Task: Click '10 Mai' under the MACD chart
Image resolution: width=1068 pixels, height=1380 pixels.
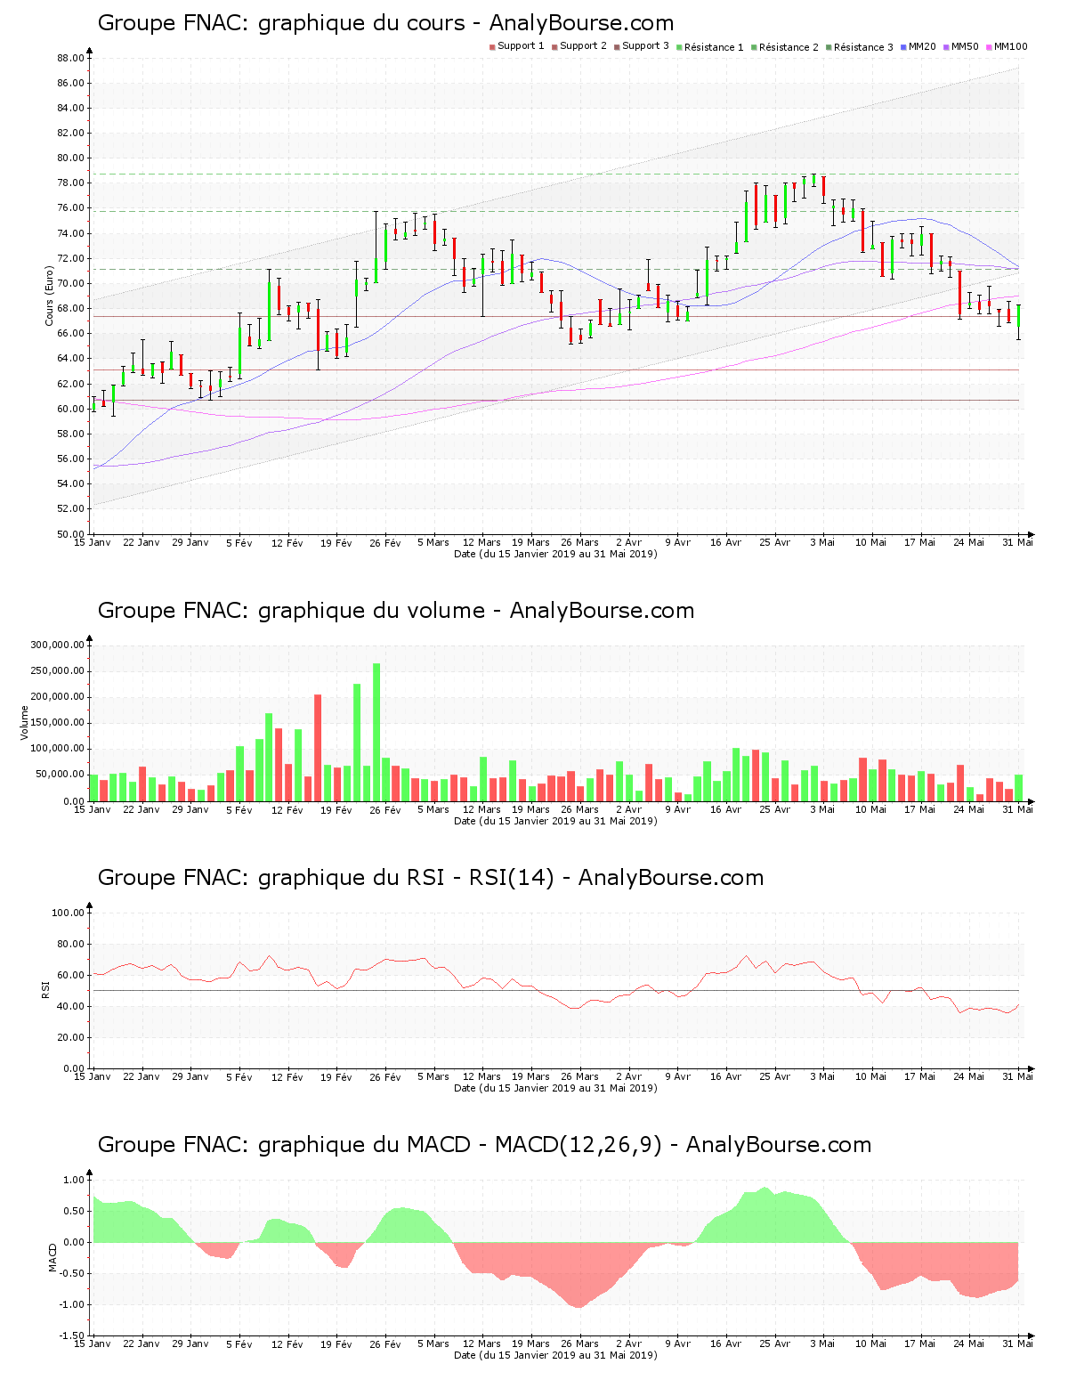Action: 871,1343
